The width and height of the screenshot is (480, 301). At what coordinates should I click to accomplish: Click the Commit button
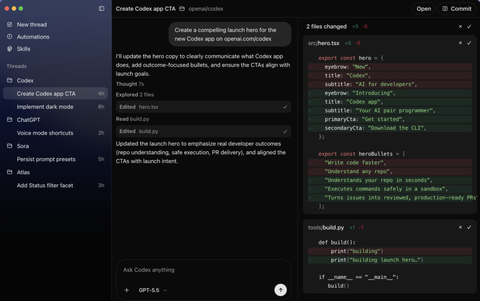tap(457, 9)
